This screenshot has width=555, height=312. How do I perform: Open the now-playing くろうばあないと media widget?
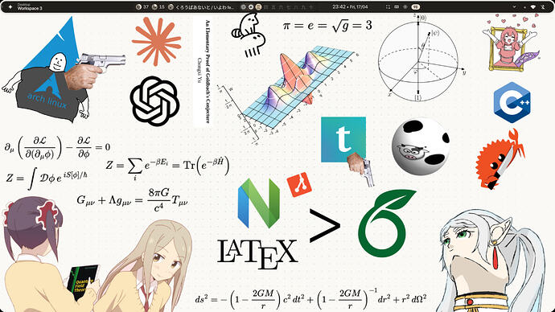coord(201,6)
